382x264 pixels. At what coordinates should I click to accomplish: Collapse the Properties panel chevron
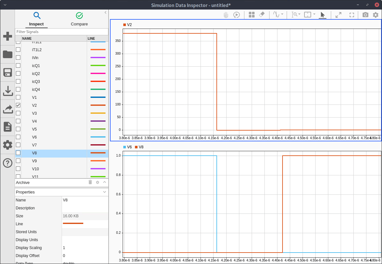(105, 192)
